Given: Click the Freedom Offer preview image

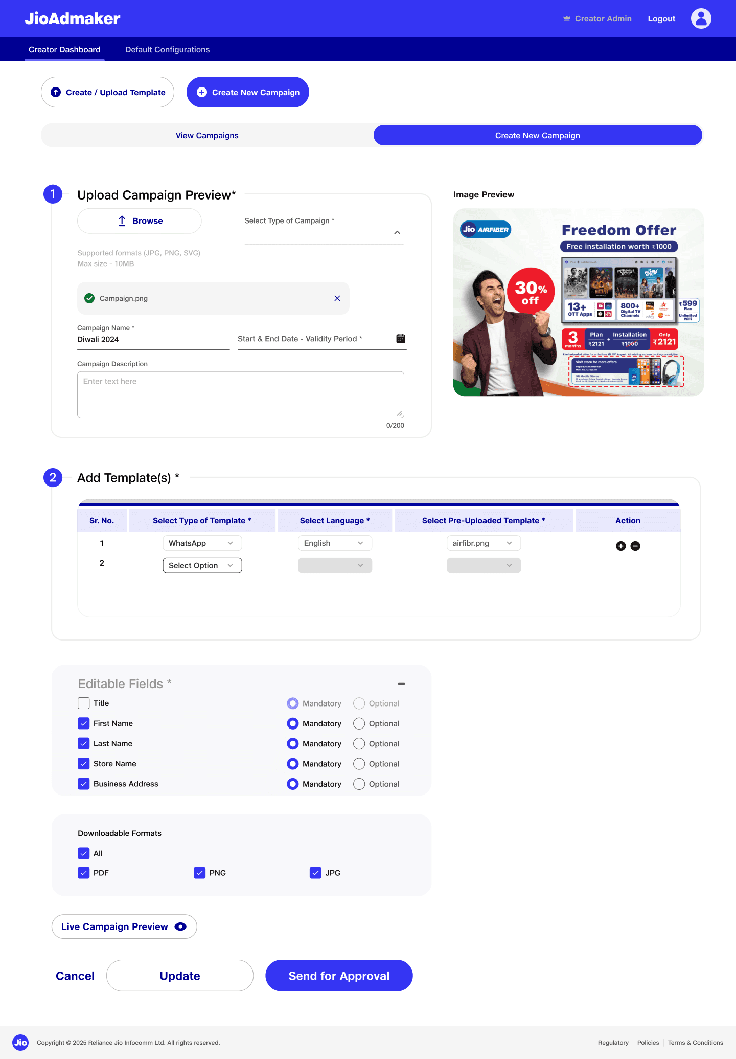Looking at the screenshot, I should (x=579, y=302).
